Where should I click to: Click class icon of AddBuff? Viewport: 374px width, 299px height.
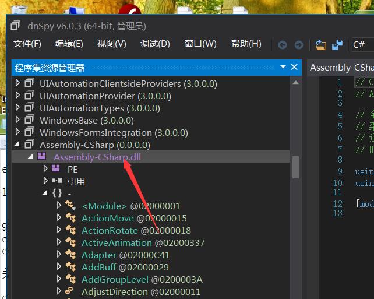(70, 266)
